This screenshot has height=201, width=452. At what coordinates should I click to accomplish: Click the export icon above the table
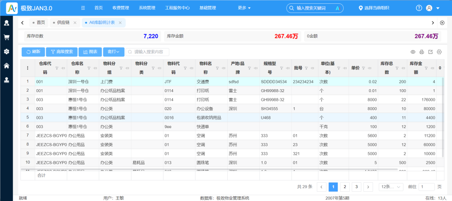tap(430, 52)
